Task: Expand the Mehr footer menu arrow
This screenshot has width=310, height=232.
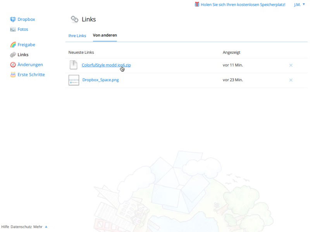Action: pyautogui.click(x=46, y=227)
